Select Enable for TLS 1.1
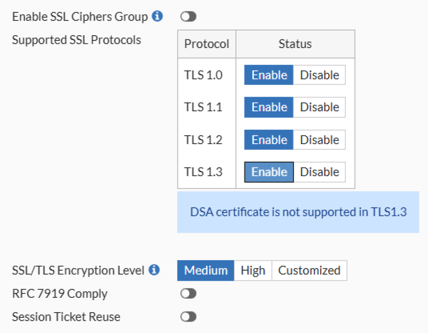The height and width of the screenshot is (333, 428). pyautogui.click(x=269, y=107)
